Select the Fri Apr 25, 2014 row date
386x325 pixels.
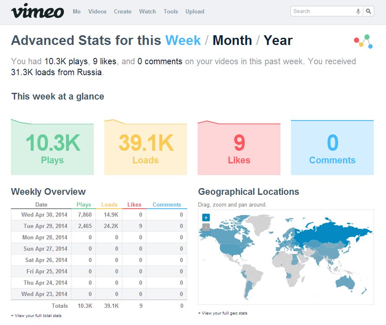47,271
